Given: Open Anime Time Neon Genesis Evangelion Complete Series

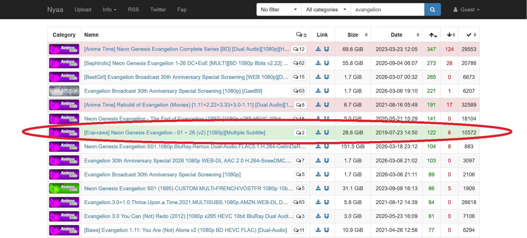Looking at the screenshot, I should 187,49.
